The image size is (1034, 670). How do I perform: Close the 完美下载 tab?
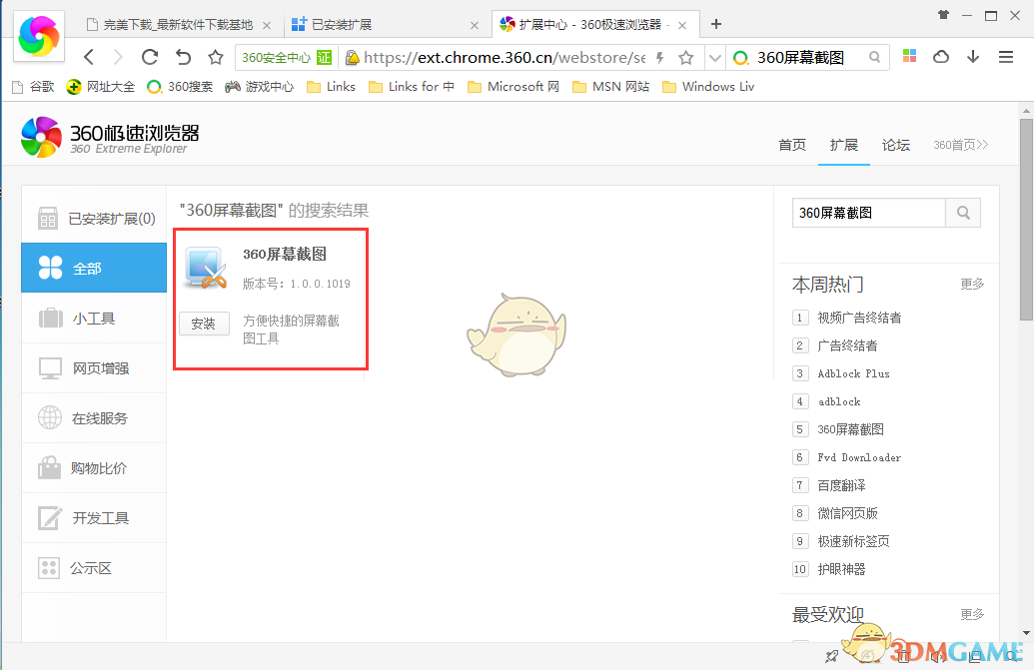[x=267, y=26]
